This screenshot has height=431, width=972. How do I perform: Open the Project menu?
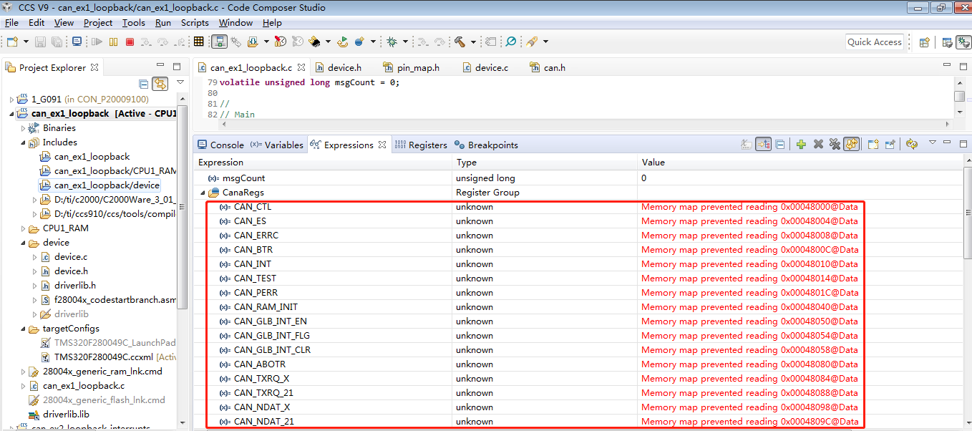click(x=97, y=22)
